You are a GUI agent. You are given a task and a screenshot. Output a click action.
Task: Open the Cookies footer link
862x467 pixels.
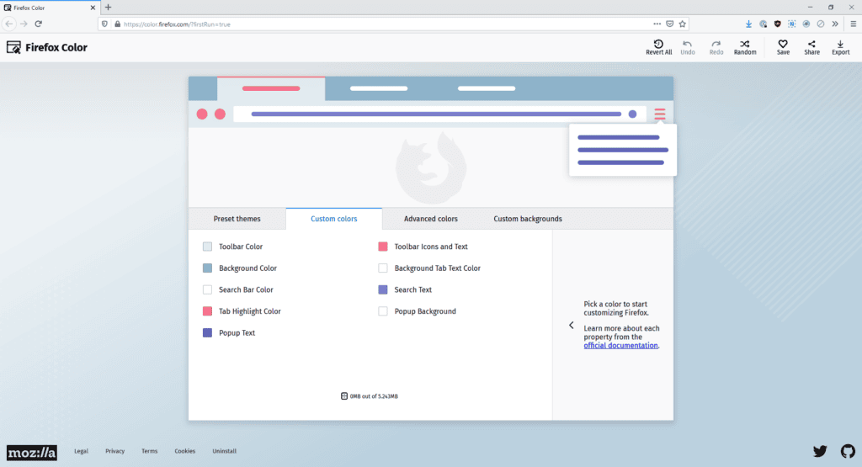tap(184, 451)
